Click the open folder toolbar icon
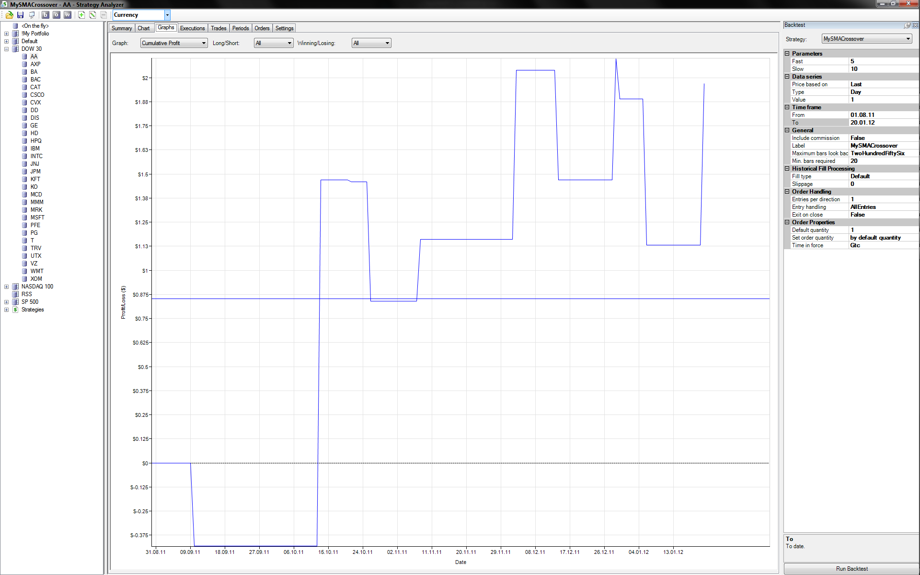920x575 pixels. pos(9,15)
